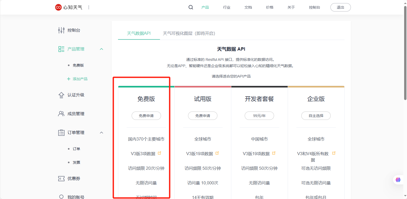Click the 99元/年 button
The height and width of the screenshot is (199, 407).
tap(259, 116)
